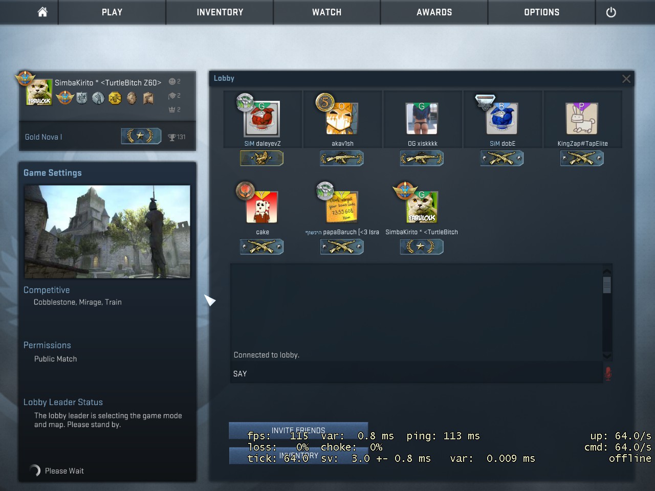The width and height of the screenshot is (655, 491).
Task: Click the SAY chat input field
Action: click(x=417, y=374)
